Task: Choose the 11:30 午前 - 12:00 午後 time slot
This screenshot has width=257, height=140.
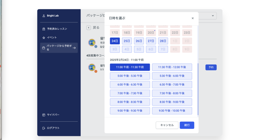Action: pos(172,67)
